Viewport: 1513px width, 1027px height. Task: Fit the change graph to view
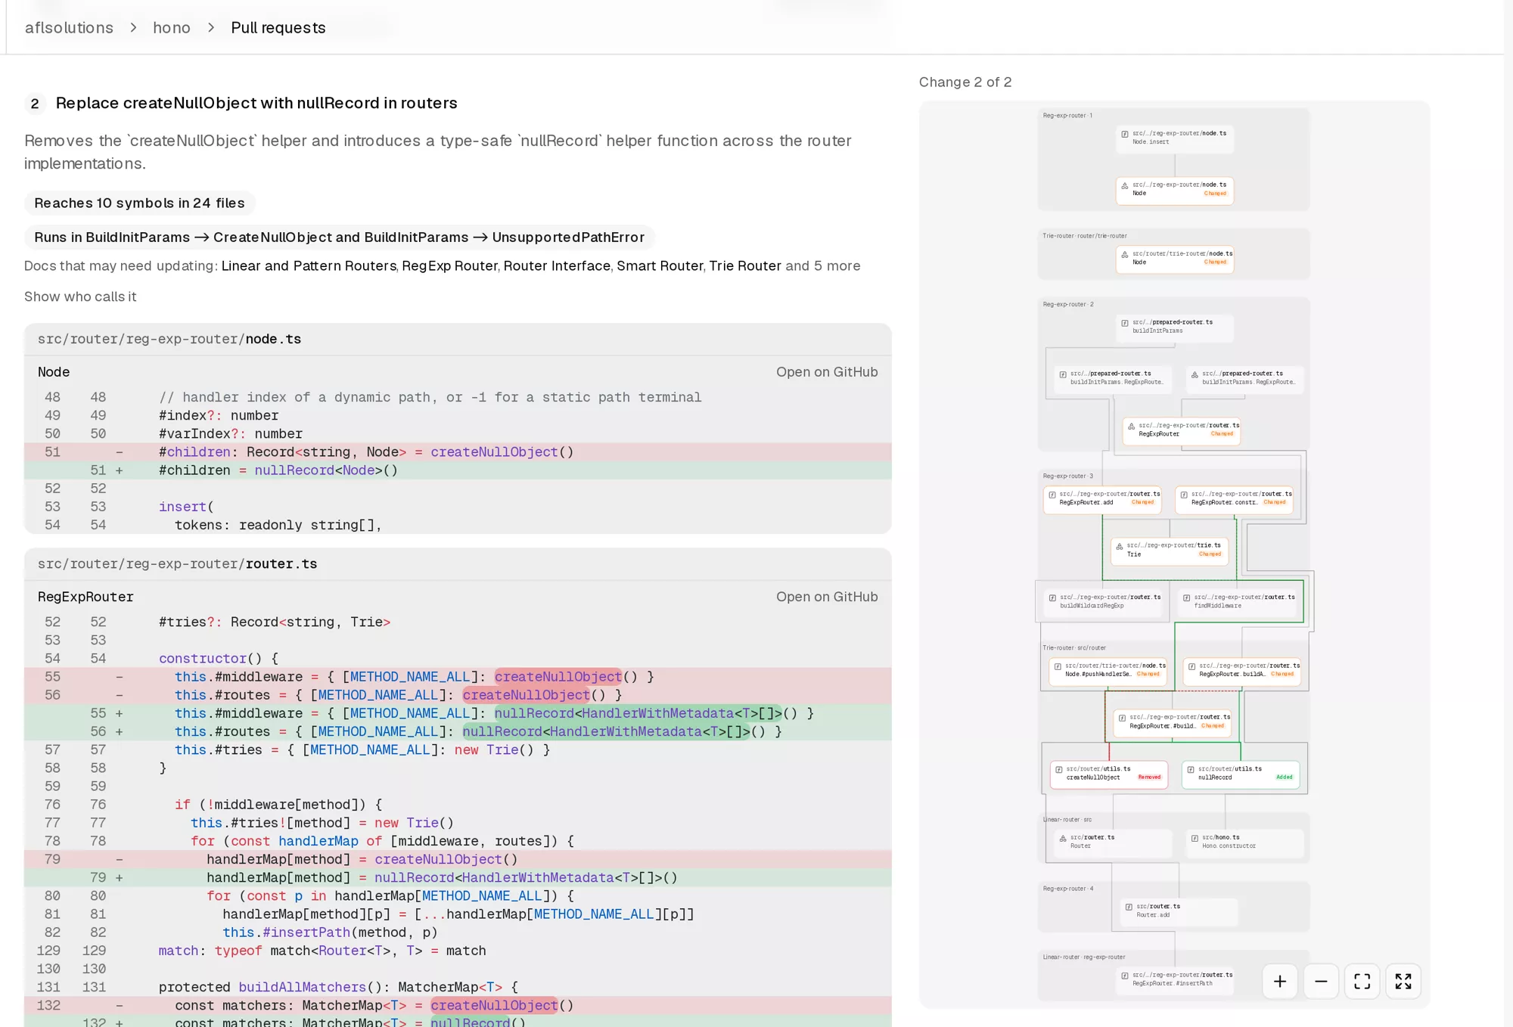1362,981
